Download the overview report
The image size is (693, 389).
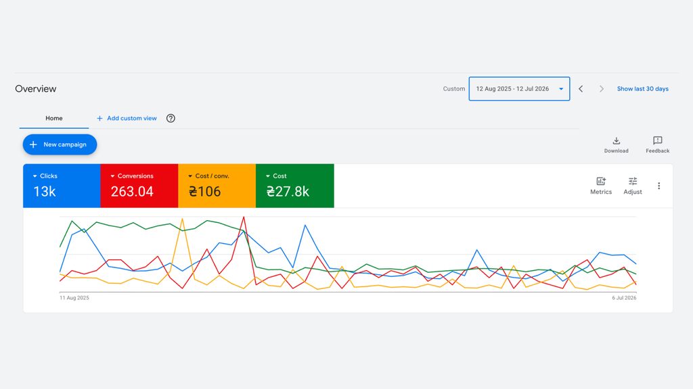pyautogui.click(x=616, y=145)
